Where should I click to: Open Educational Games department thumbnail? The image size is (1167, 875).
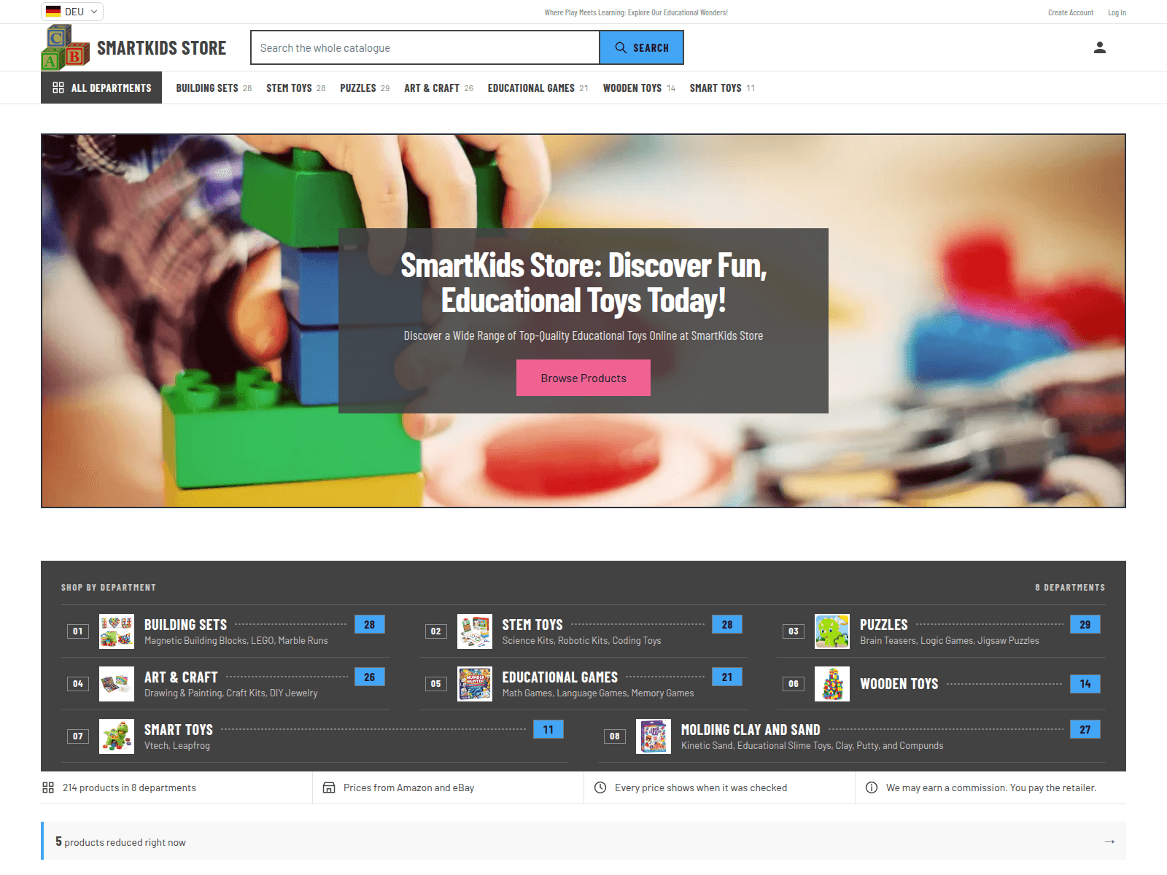pos(475,684)
